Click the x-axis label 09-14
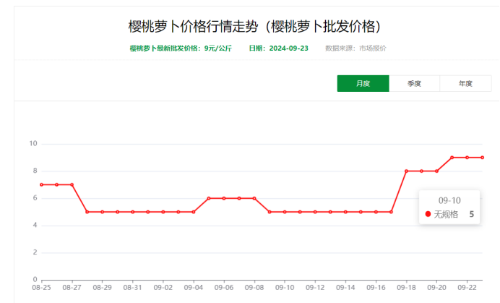500x303 pixels. click(345, 288)
